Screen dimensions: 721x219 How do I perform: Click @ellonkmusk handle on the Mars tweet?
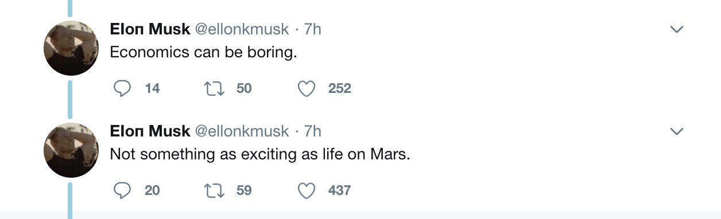pos(242,131)
